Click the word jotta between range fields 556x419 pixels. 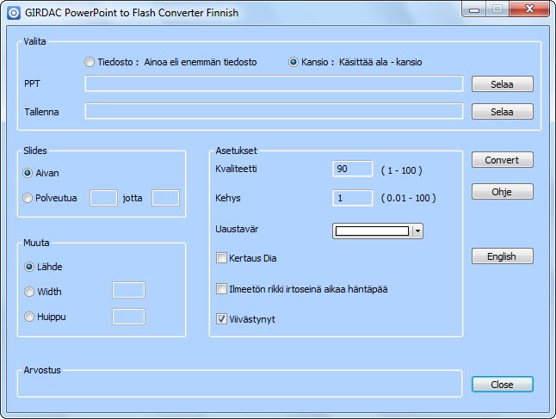click(x=133, y=198)
